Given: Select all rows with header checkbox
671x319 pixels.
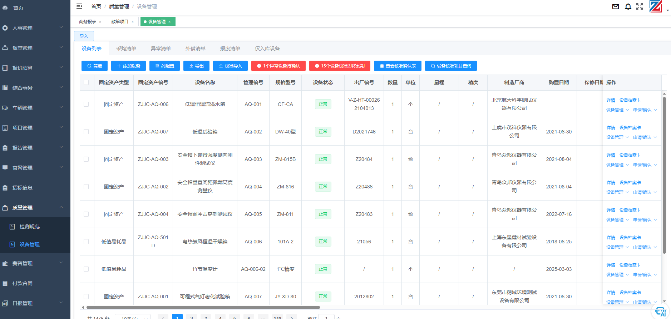Looking at the screenshot, I should click(86, 82).
